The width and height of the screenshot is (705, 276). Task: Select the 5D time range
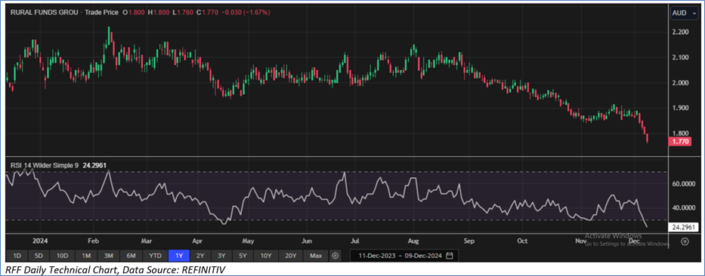pyautogui.click(x=38, y=256)
